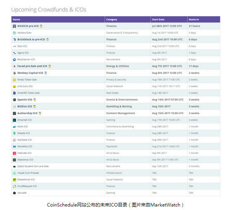Open the bitJob Student Coin pre-Sale link

[33, 166]
